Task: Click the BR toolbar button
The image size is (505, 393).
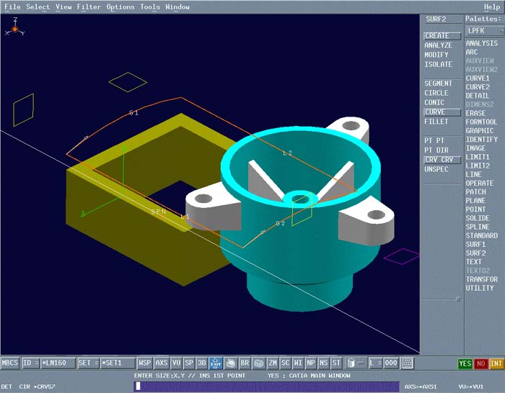Action: click(245, 363)
